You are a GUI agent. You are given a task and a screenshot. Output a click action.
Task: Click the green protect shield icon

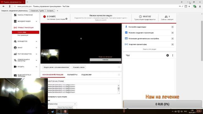[194, 6]
